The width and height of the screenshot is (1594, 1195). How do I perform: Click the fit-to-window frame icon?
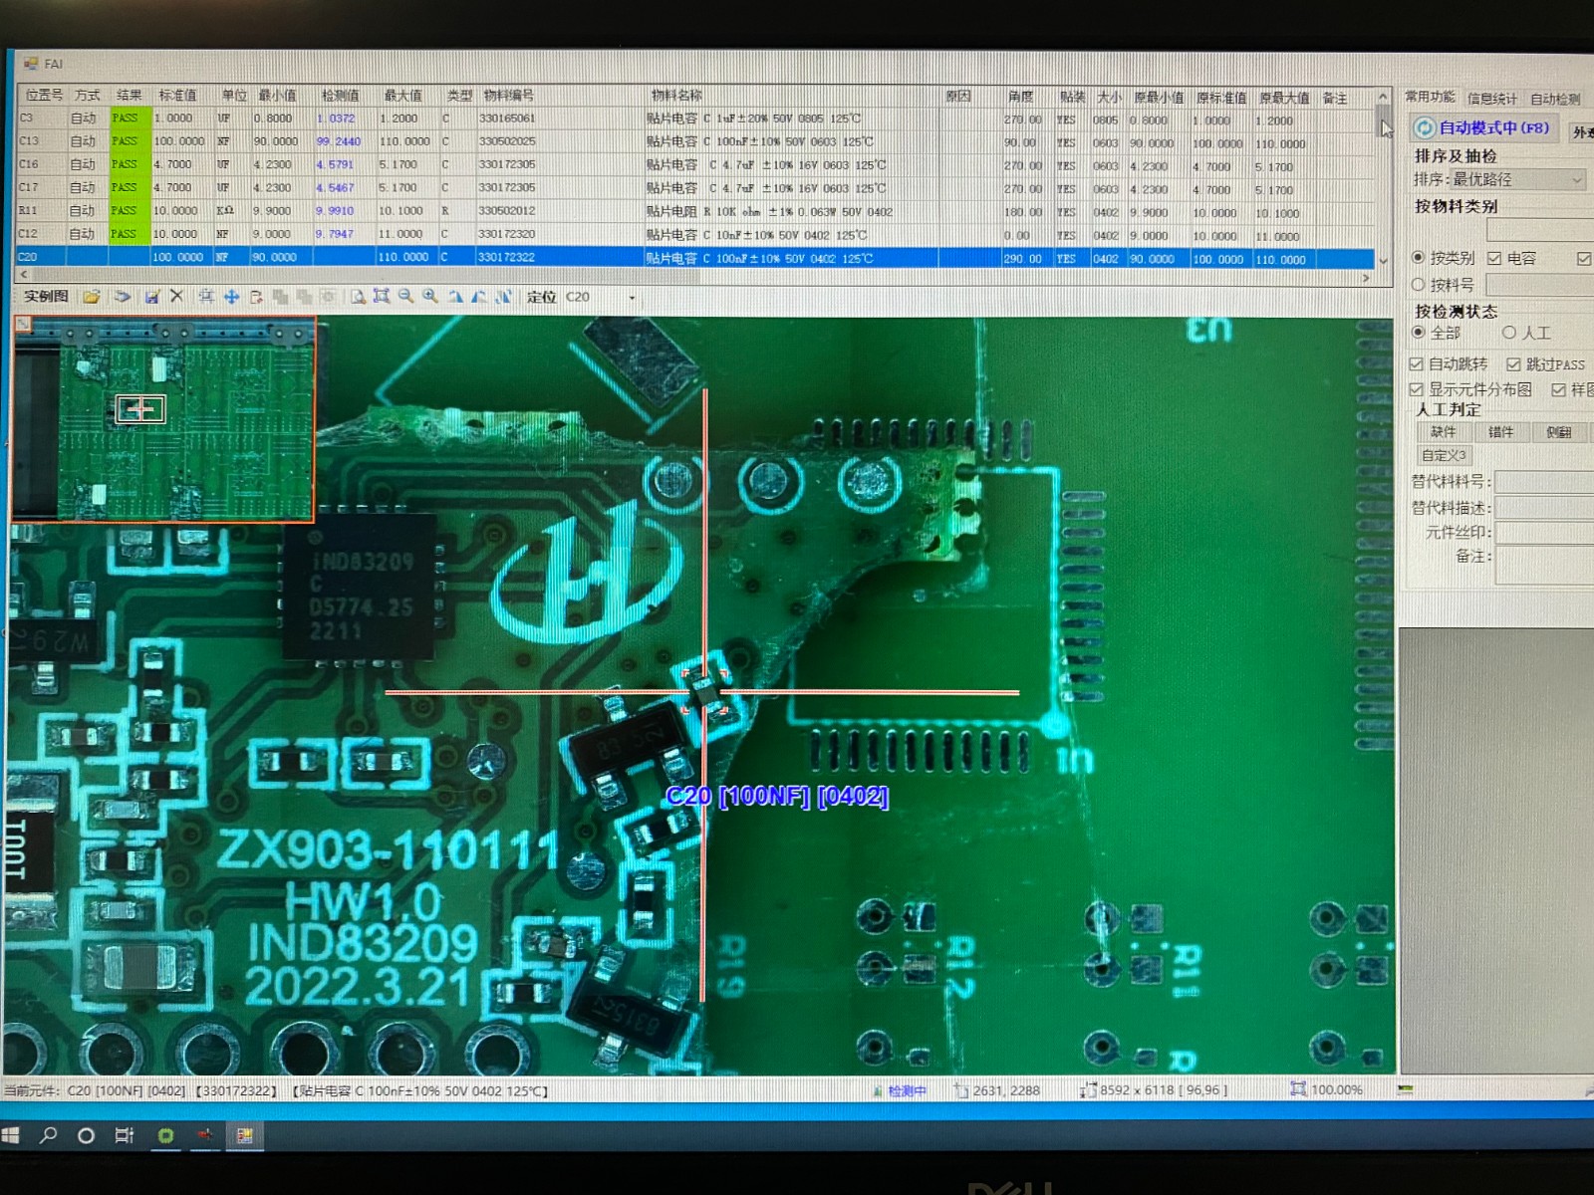pyautogui.click(x=381, y=297)
